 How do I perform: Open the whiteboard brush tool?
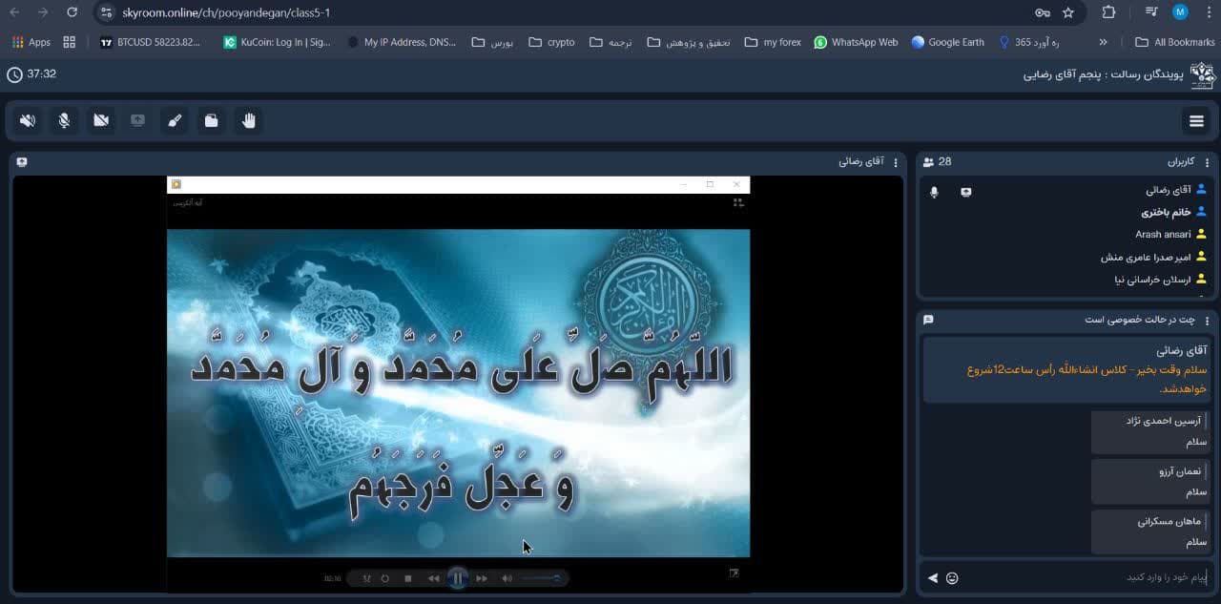click(175, 121)
